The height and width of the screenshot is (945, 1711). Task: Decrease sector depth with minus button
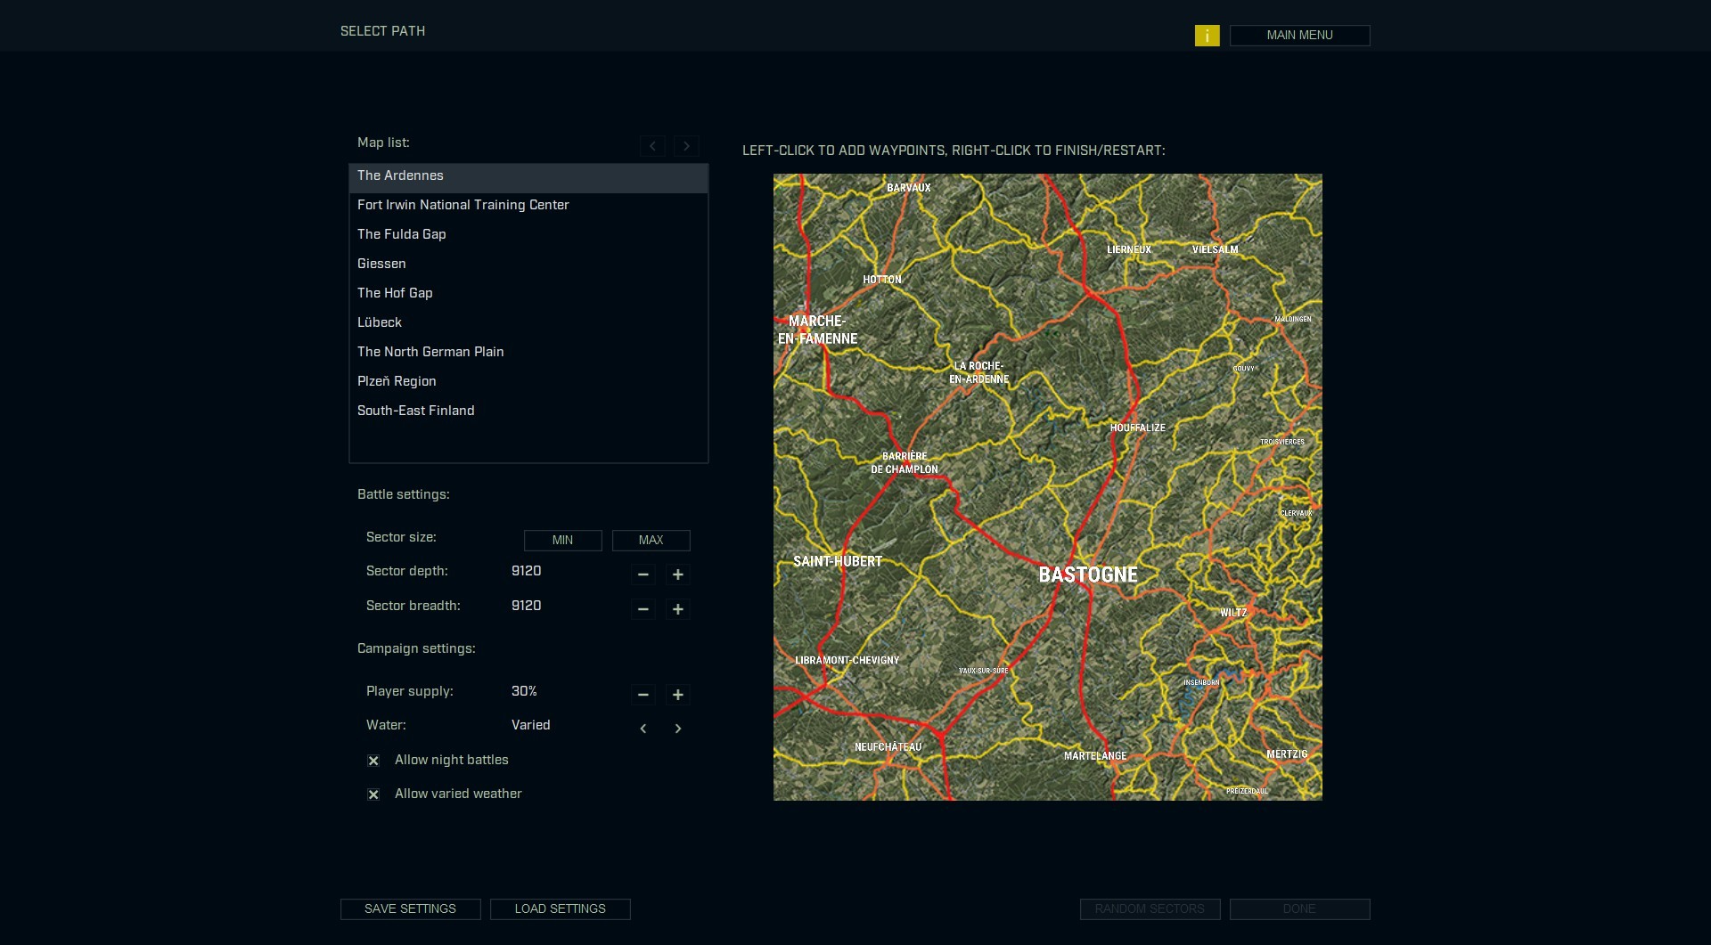tap(643, 574)
